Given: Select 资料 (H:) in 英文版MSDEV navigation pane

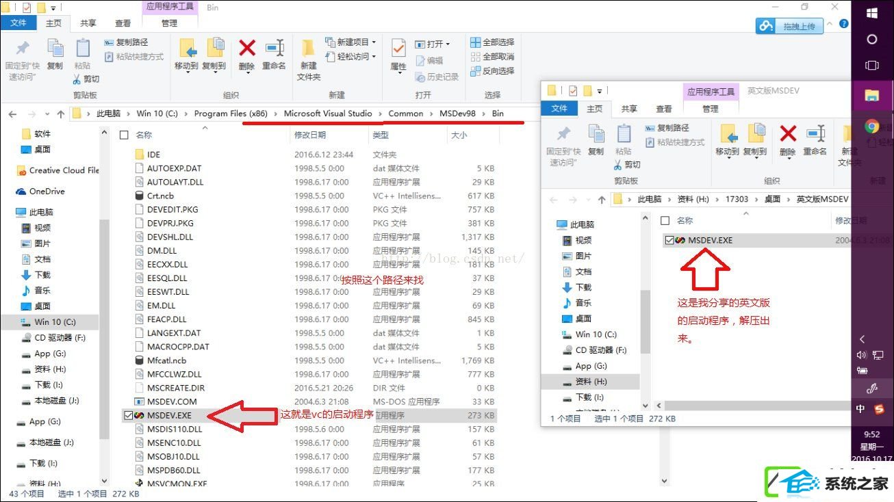Looking at the screenshot, I should (591, 382).
